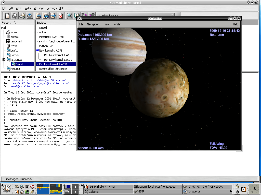261x195 pixels.
Task: Open Celestia File menu
Action: point(81,24)
